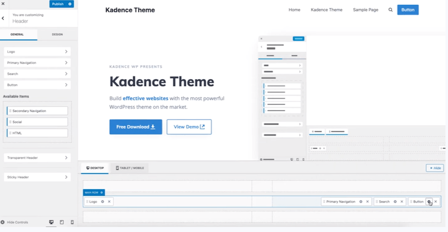Switch preview to desktop device icon
The image size is (448, 232).
[x=51, y=222]
